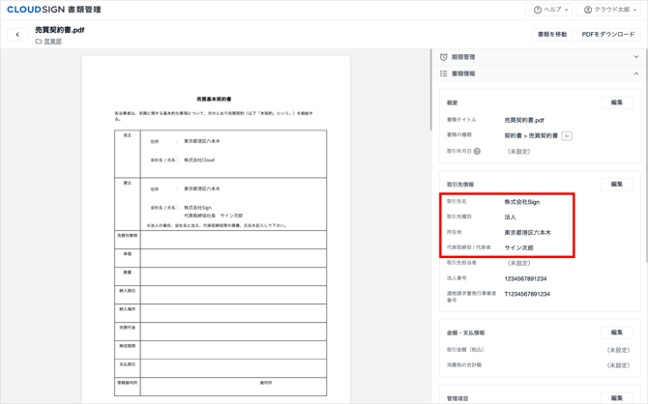Select the 法人番号 1234567891234
The width and height of the screenshot is (648, 404).
(525, 278)
